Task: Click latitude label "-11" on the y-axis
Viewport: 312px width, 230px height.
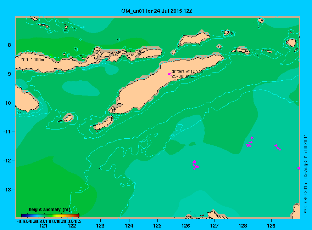Action: pos(7,132)
